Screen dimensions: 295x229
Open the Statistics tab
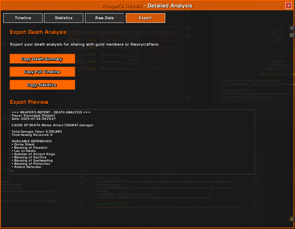click(64, 18)
